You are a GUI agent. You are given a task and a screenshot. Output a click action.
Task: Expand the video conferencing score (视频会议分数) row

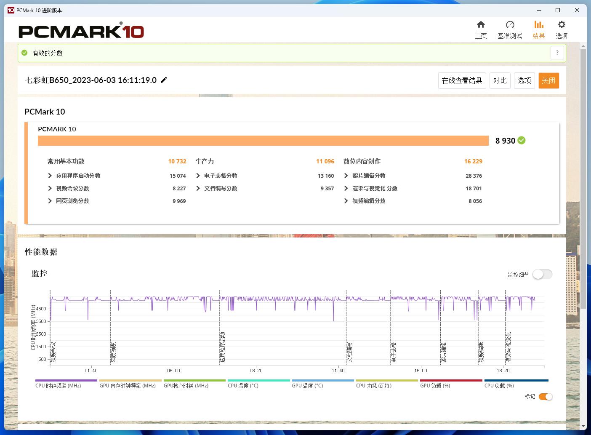coord(50,189)
